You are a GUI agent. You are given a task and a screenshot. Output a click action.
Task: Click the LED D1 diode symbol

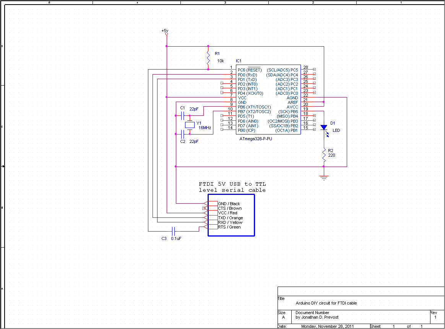(324, 128)
